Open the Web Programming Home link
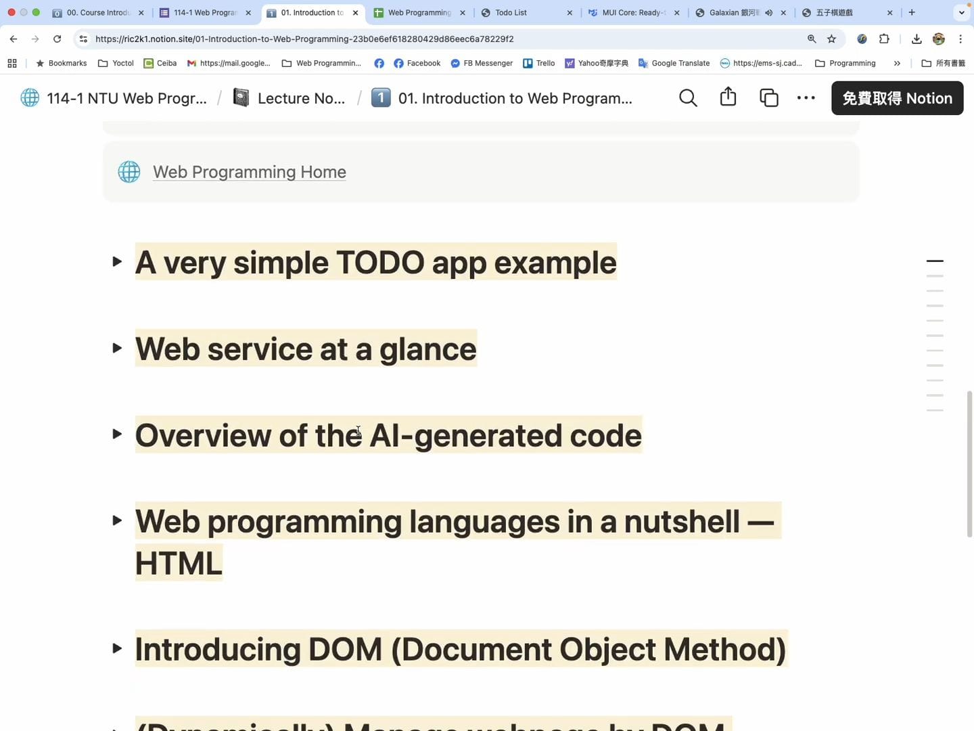The height and width of the screenshot is (731, 974). 249,172
